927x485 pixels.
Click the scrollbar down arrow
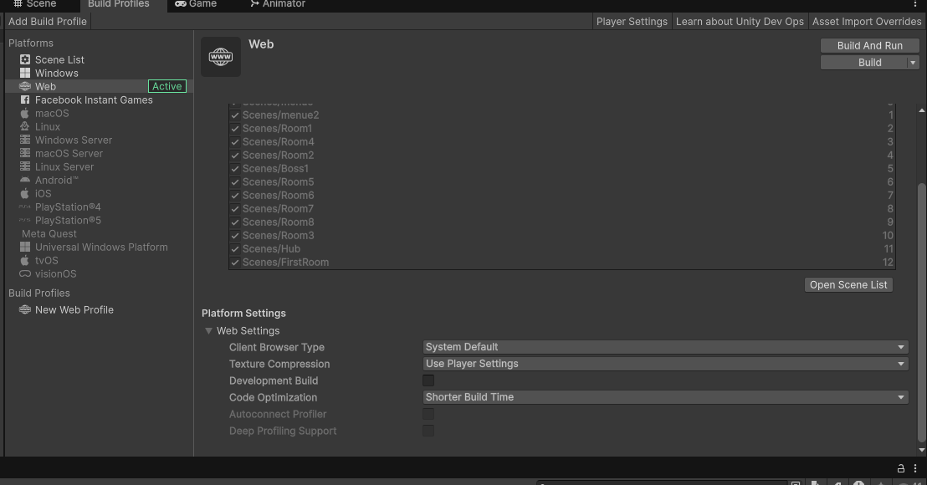point(922,450)
